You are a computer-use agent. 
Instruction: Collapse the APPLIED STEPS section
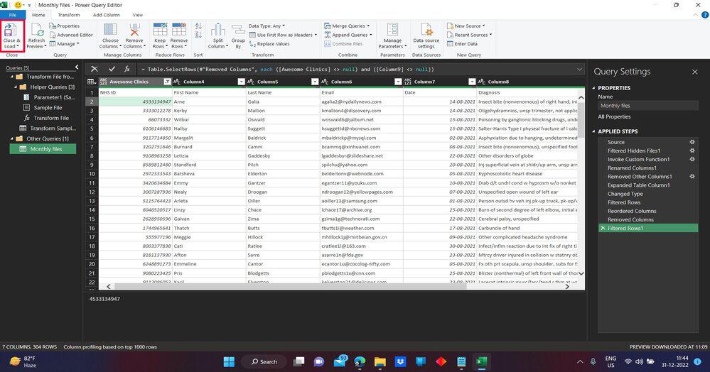[594, 131]
